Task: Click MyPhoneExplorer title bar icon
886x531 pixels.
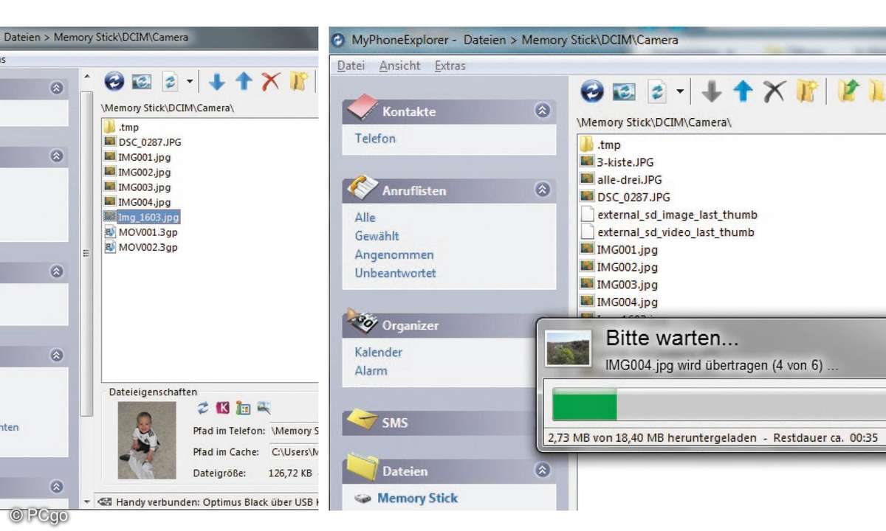Action: pyautogui.click(x=338, y=40)
